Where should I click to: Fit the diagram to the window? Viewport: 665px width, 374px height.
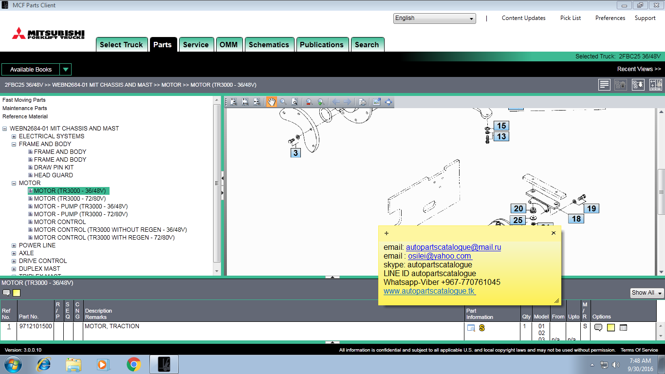(x=388, y=102)
